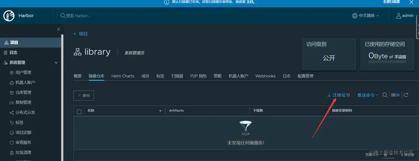Collapse the 系统管理 section
Viewport: 419px width, 161px height.
[x=56, y=63]
